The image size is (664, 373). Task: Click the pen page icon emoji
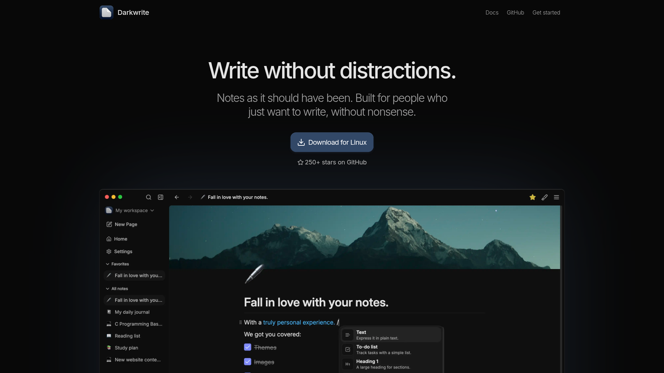(x=255, y=274)
